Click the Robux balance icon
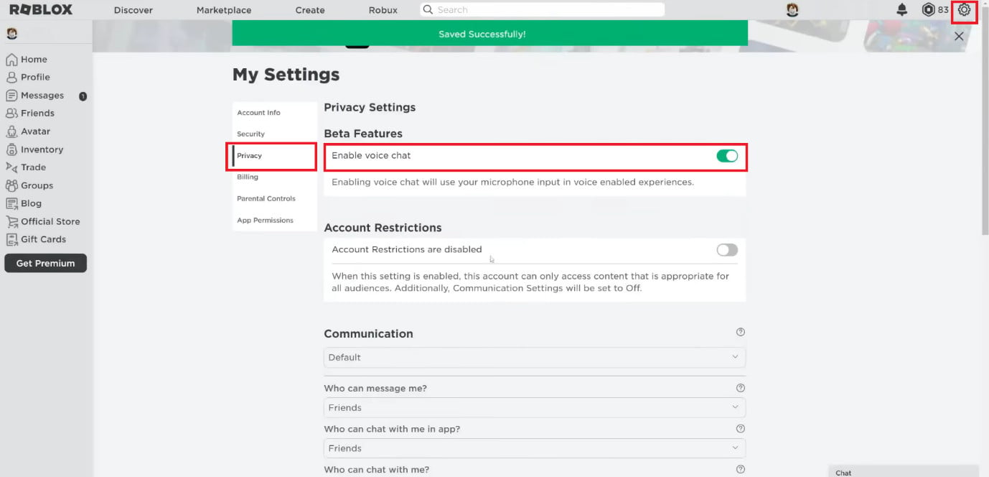 click(928, 10)
